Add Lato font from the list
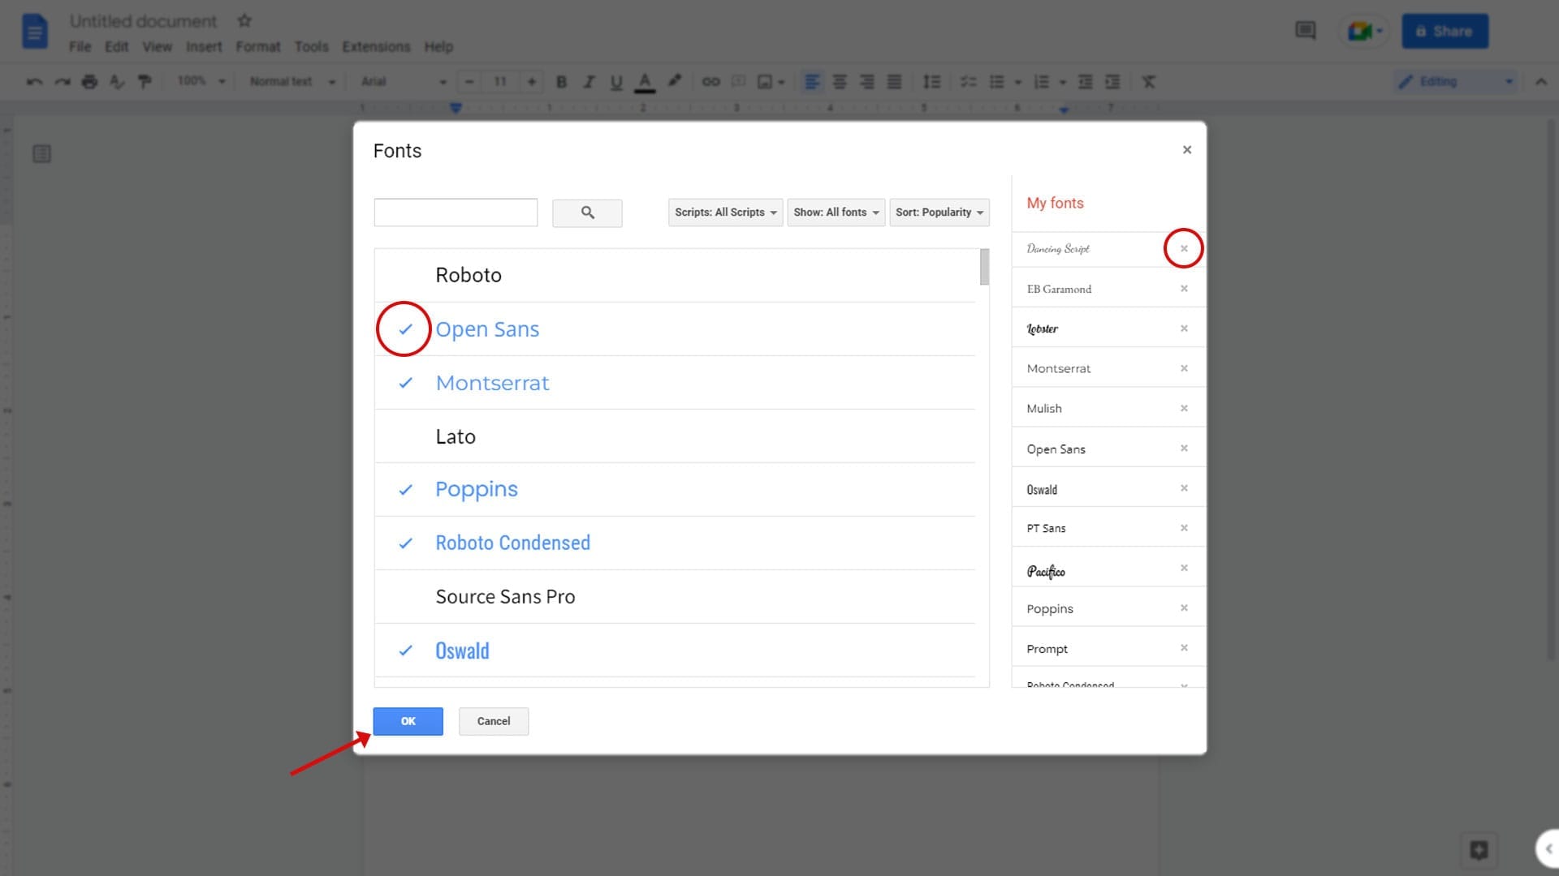This screenshot has width=1559, height=876. [x=674, y=436]
